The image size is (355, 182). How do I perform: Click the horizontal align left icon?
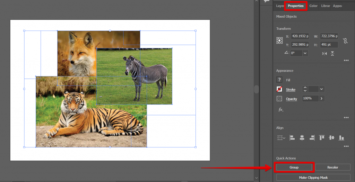292,138
